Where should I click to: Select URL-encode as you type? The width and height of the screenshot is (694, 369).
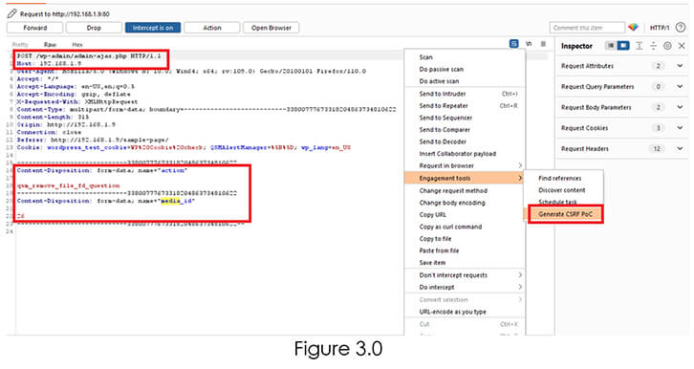465,312
